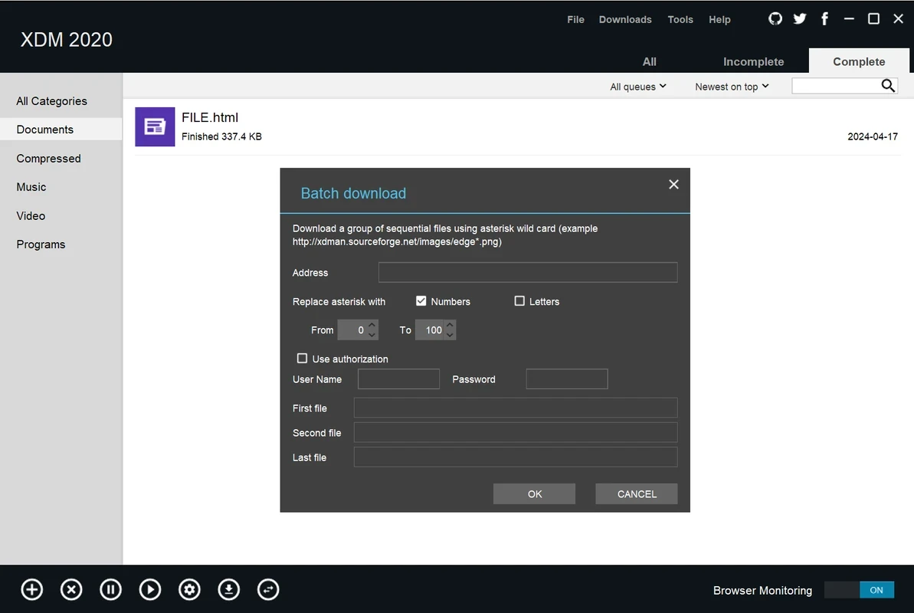The image size is (914, 613).
Task: Open settings gear icon in bottom toolbar
Action: pyautogui.click(x=189, y=590)
